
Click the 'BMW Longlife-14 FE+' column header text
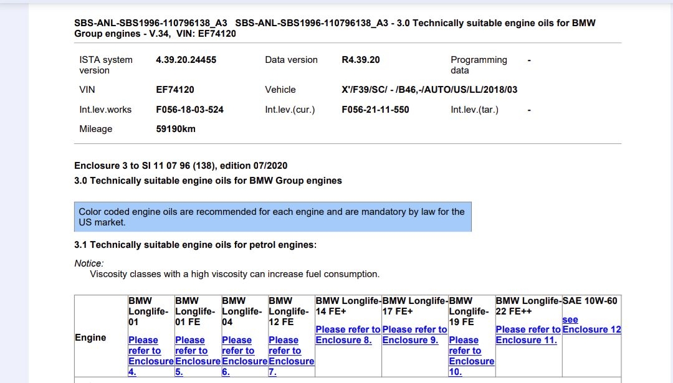click(x=348, y=306)
